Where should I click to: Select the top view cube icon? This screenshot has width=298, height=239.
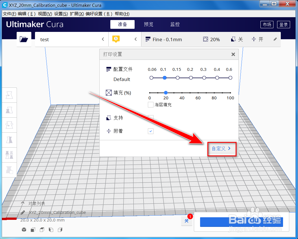42,230
